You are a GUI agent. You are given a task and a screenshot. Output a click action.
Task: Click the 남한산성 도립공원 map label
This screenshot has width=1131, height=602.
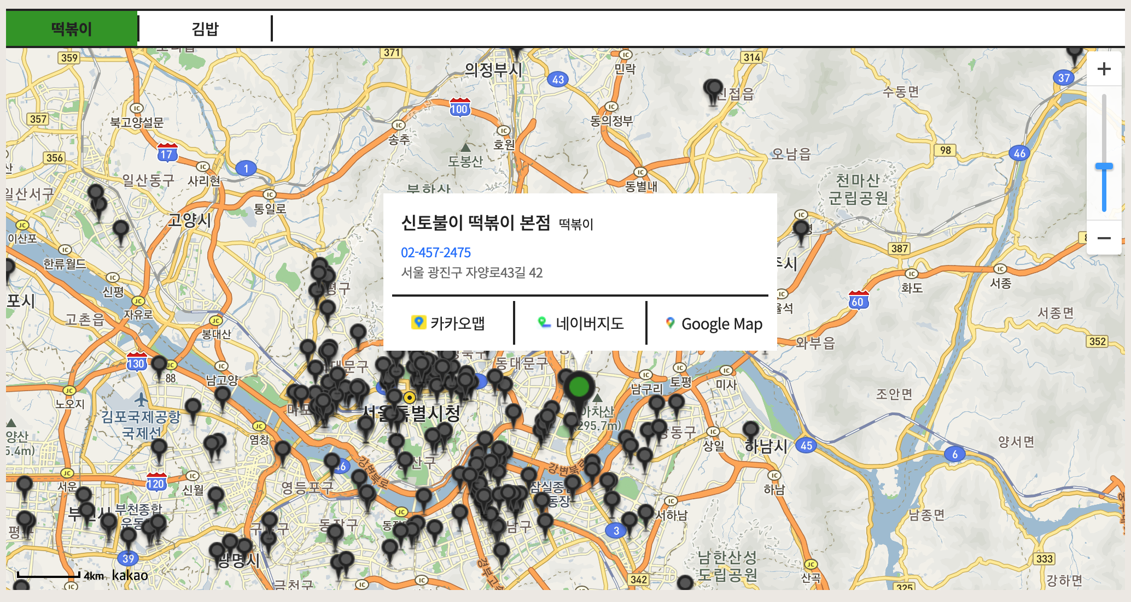tap(727, 566)
